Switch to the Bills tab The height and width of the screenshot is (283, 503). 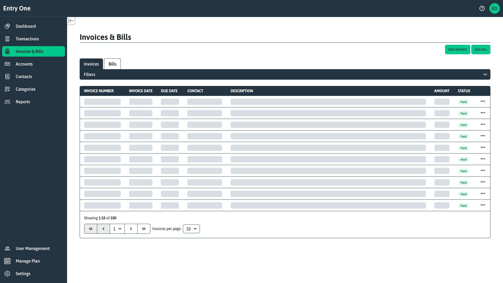[112, 64]
